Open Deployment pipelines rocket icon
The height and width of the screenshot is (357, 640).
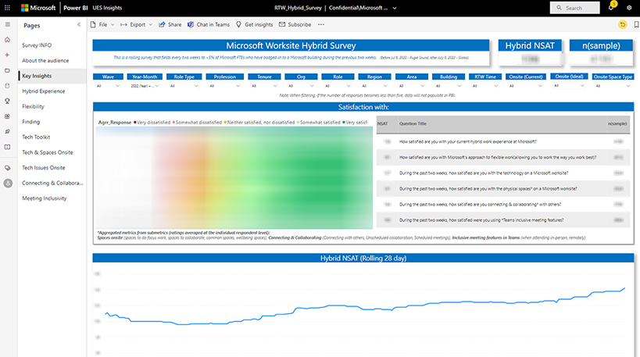[x=7, y=132]
